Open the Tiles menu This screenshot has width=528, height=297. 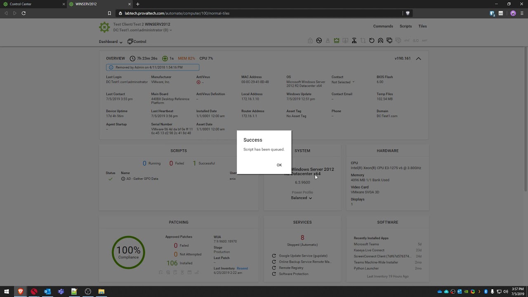422,26
